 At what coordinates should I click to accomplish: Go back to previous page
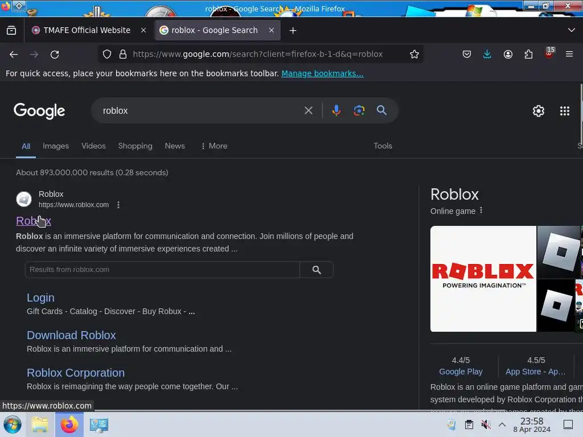14,55
